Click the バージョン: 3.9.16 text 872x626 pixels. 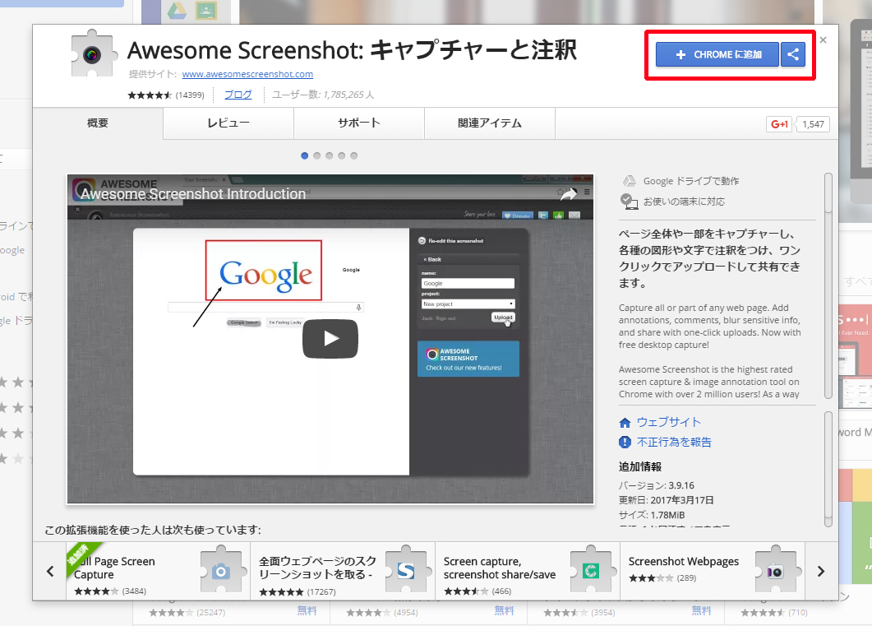tap(656, 485)
